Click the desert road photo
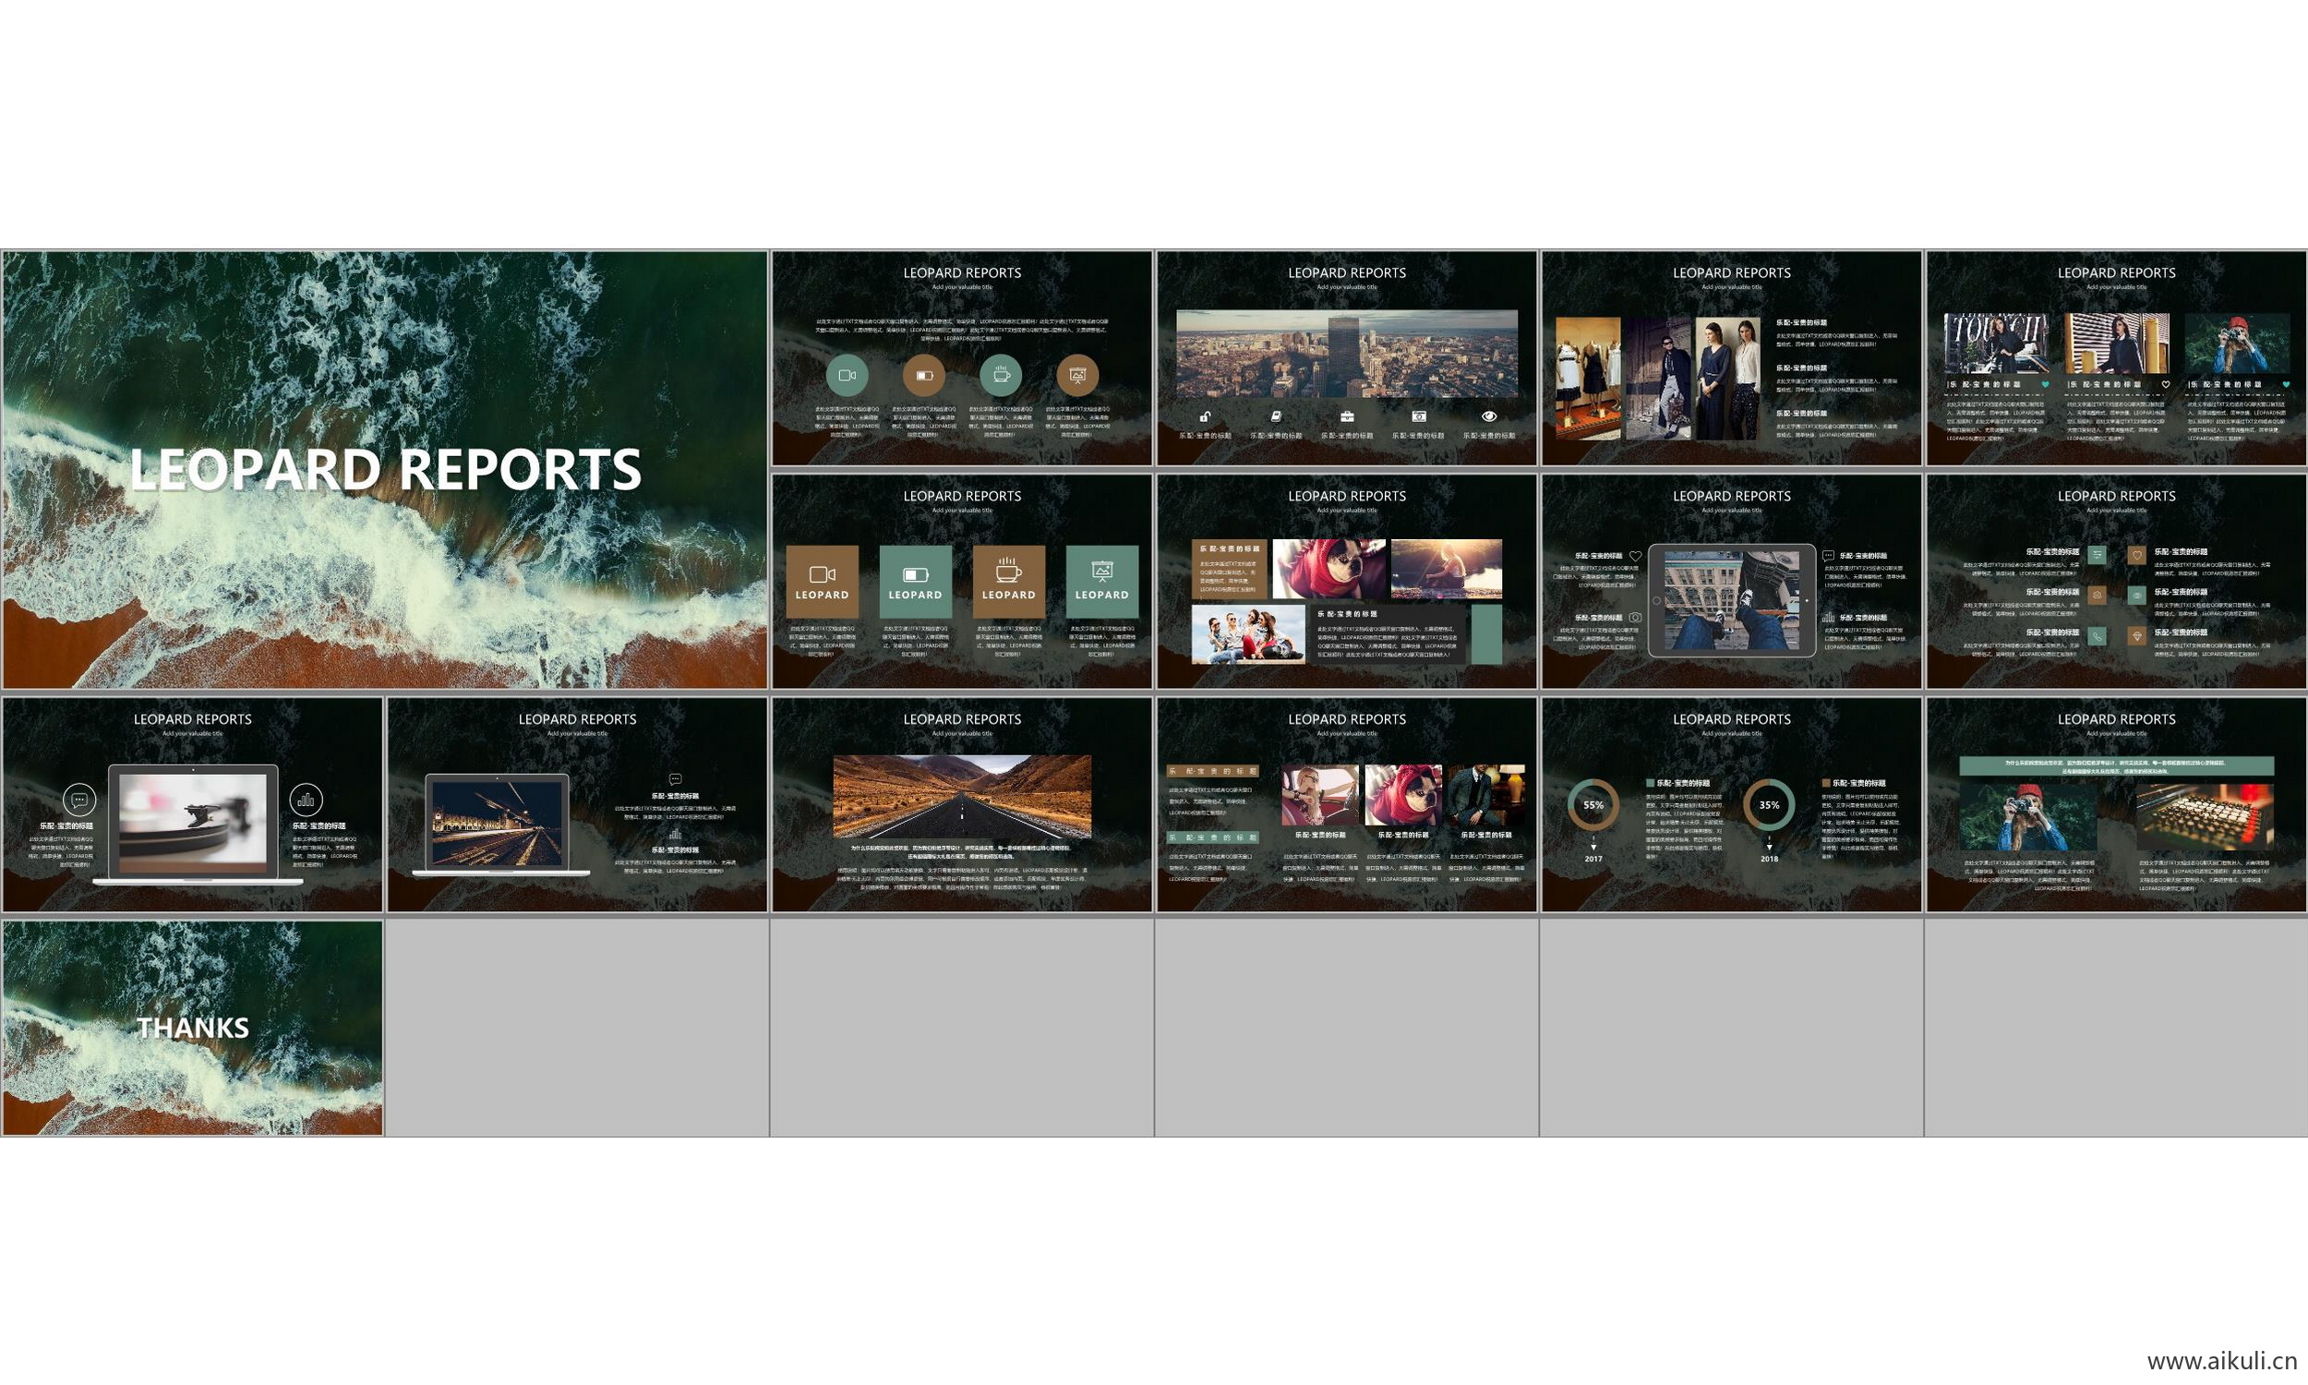This screenshot has height=1385, width=2308. [x=962, y=796]
